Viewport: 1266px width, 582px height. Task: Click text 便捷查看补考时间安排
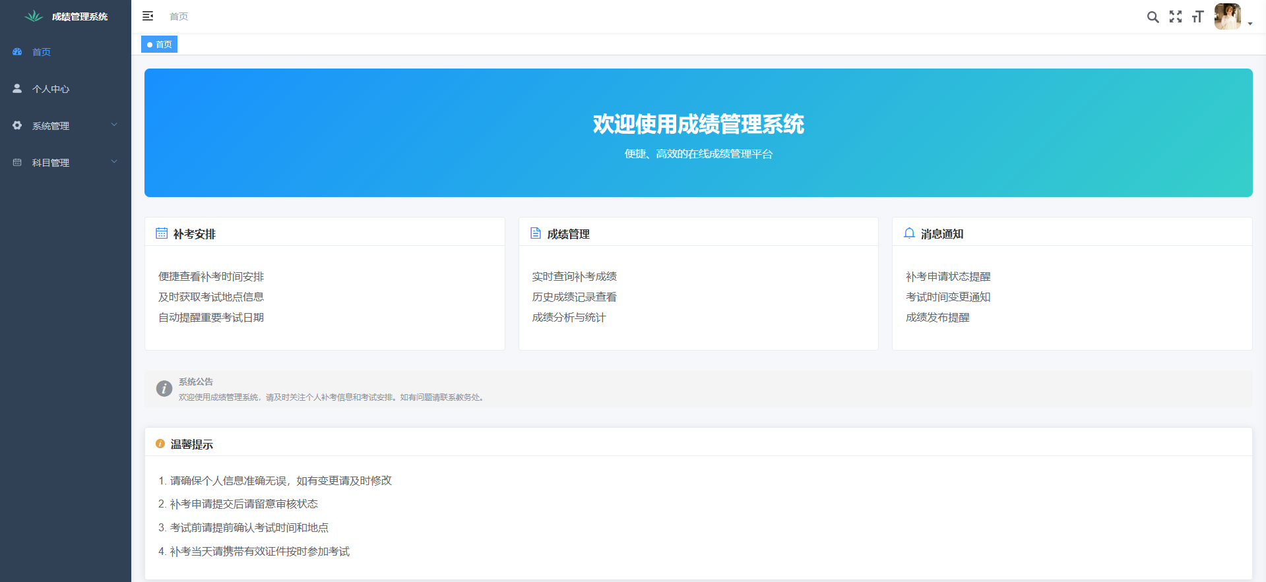pyautogui.click(x=211, y=277)
